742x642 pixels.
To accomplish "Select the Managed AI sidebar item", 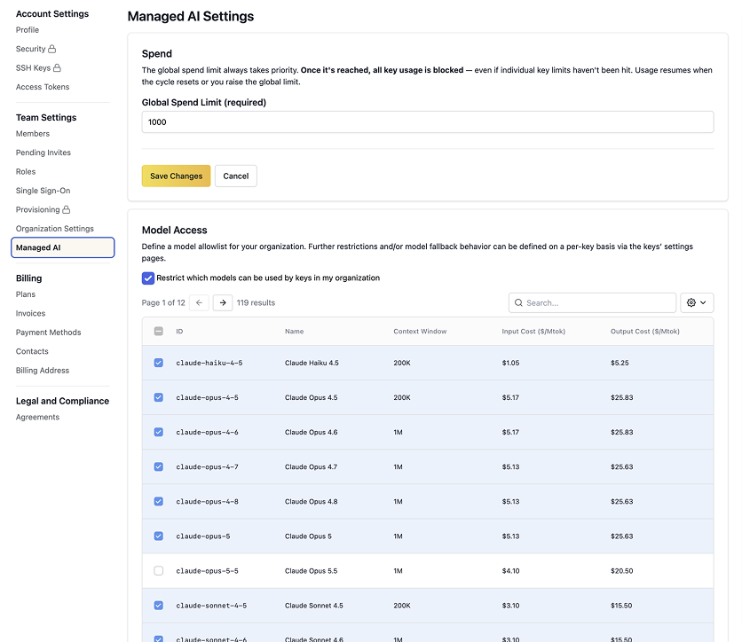I will pos(62,247).
